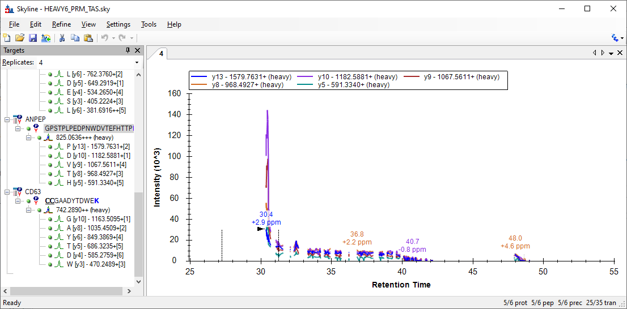Image resolution: width=627 pixels, height=309 pixels.
Task: Click the Copy toolbar icon
Action: (75, 38)
